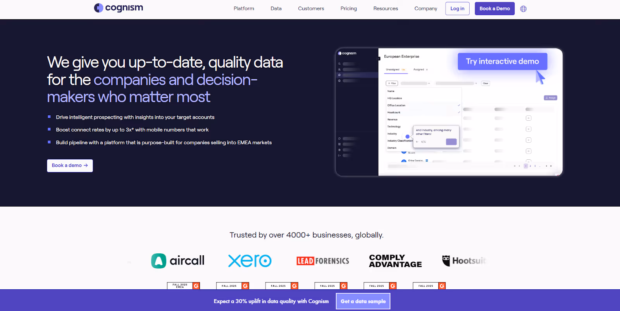Image resolution: width=620 pixels, height=311 pixels.
Task: Click the Cognism logo inside demo preview
Action: click(347, 53)
